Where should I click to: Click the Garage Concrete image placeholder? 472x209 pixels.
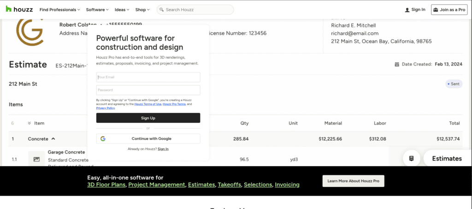pos(36,159)
